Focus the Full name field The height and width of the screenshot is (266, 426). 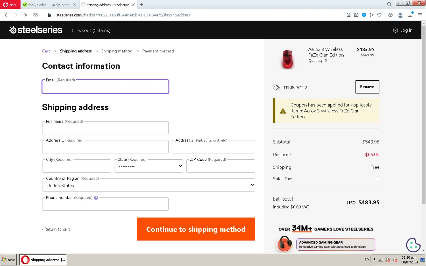[x=105, y=128]
